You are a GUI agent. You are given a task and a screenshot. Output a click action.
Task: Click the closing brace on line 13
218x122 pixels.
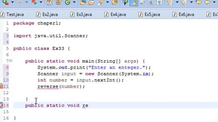pyautogui.click(x=27, y=99)
